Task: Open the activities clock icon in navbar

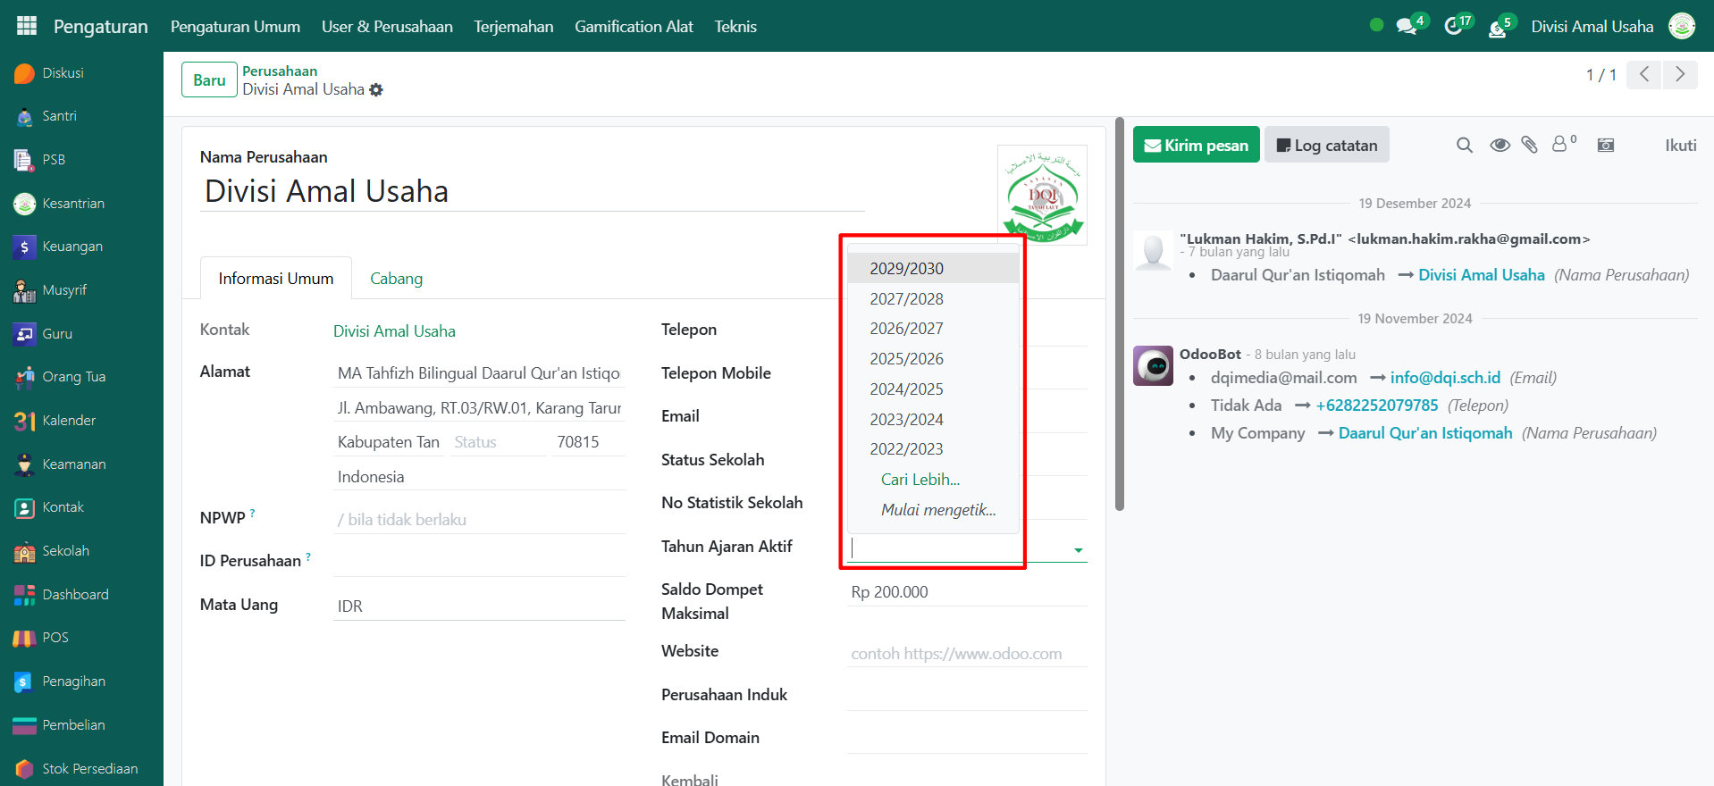Action: [1453, 26]
